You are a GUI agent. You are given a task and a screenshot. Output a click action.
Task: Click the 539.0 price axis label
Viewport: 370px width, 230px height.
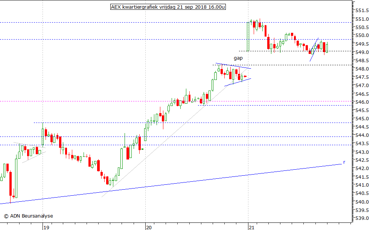coord(362,218)
